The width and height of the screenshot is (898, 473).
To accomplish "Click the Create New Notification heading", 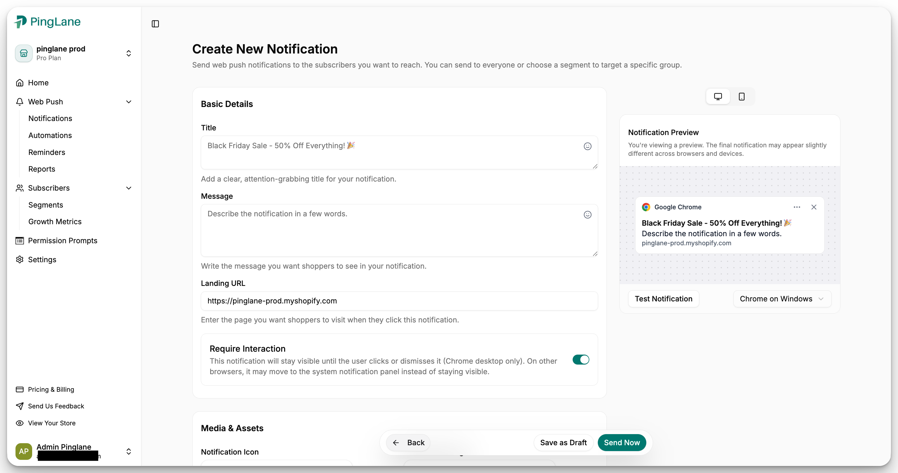I will tap(265, 49).
